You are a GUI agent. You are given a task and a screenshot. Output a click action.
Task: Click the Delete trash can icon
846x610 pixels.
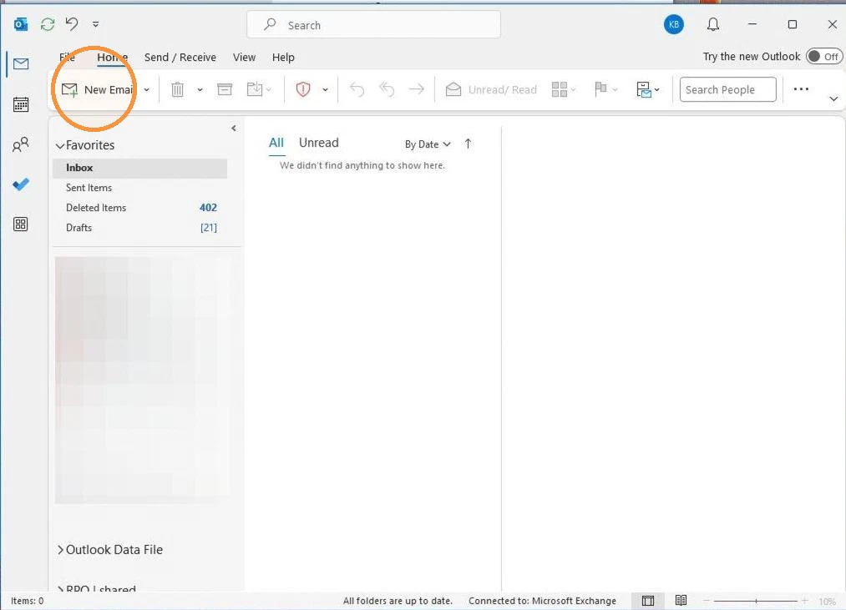(178, 89)
